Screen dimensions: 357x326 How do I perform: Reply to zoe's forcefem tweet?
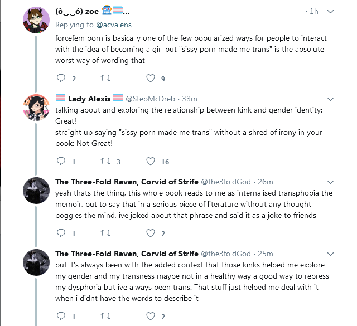(61, 79)
